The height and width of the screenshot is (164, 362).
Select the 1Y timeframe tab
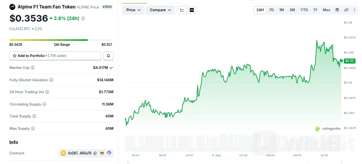(x=315, y=10)
